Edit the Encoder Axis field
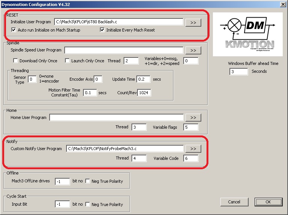The height and width of the screenshot is (215, 288). (x=98, y=79)
